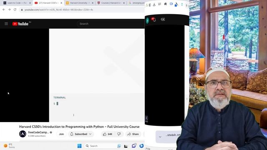Open the Bing chat icon in taskbar search
The width and height of the screenshot is (267, 150).
click(x=119, y=146)
